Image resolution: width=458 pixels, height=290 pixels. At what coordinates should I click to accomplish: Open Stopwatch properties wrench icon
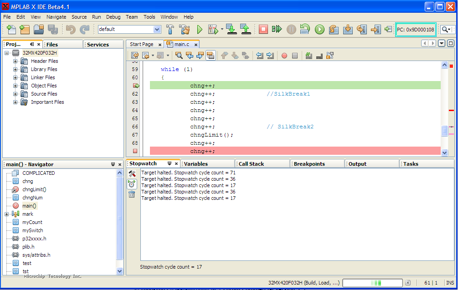point(132,174)
